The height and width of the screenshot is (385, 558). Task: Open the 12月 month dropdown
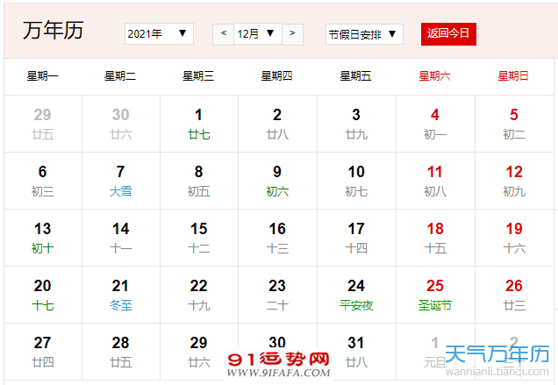pos(258,34)
